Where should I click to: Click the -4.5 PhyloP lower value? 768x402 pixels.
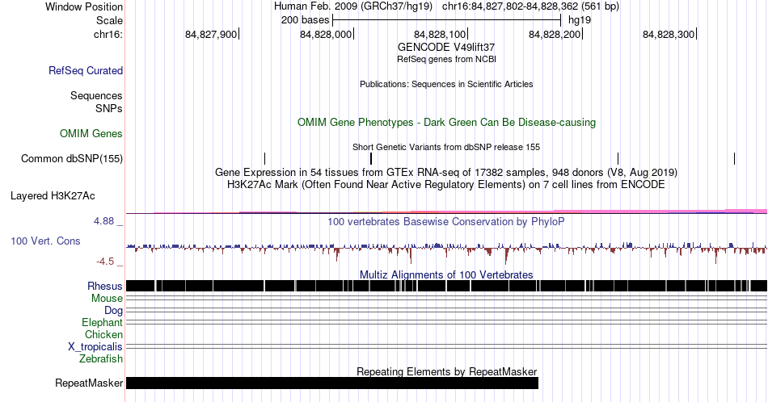(x=105, y=262)
